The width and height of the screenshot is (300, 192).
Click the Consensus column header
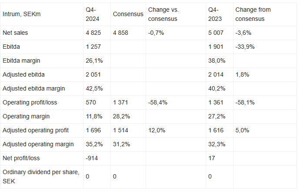coord(128,14)
